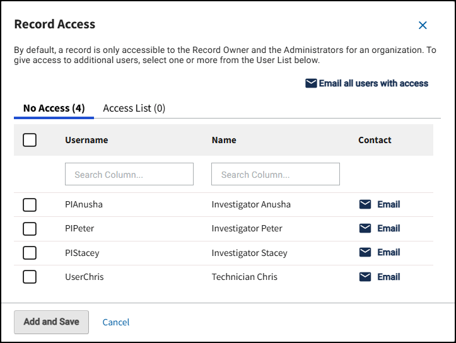Viewport: 456px width, 343px height.
Task: Toggle the select-all checkbox in header
Action: tap(30, 140)
